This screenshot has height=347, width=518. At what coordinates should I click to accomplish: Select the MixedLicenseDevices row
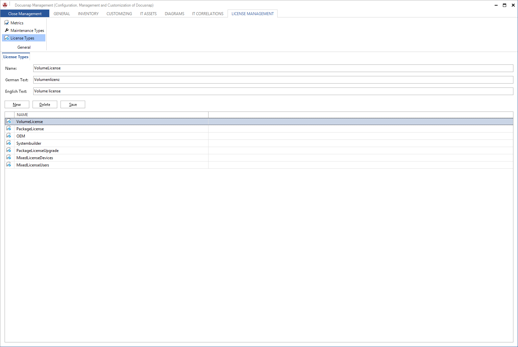click(259, 158)
